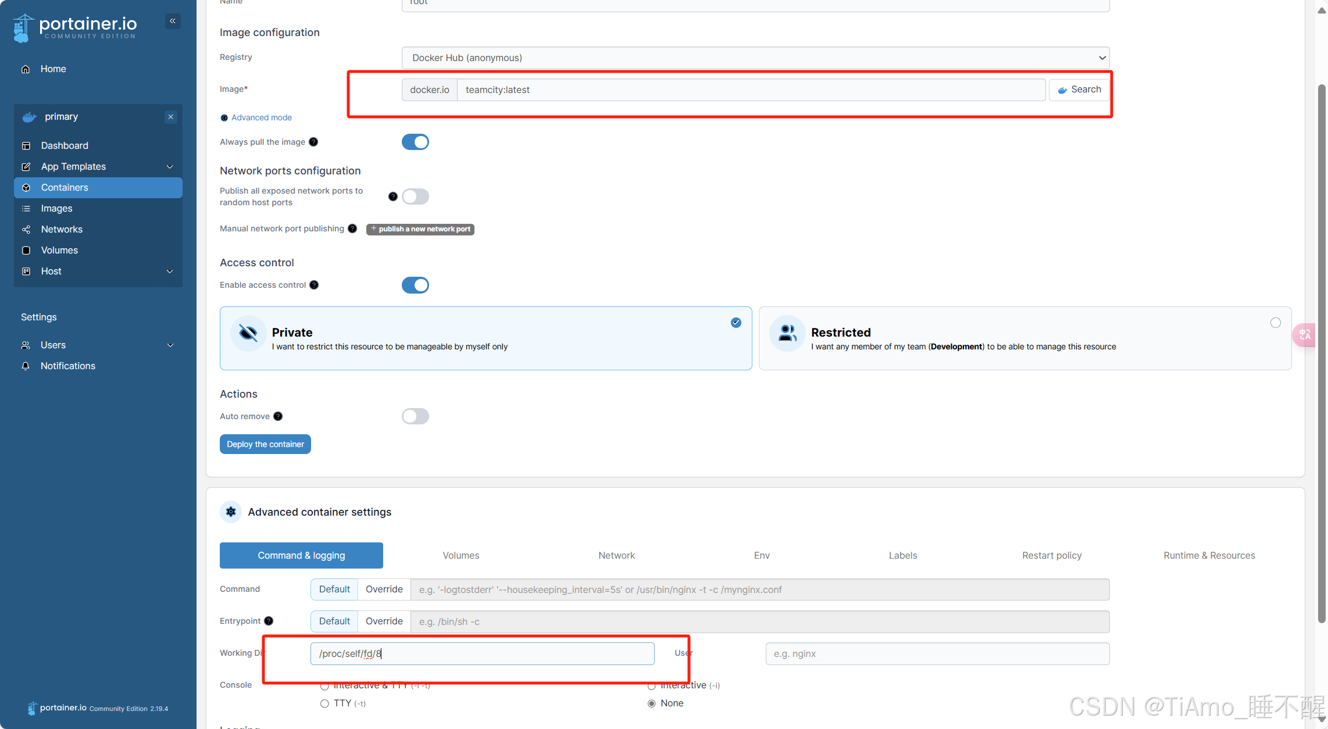Click the Volumes disk icon

(x=26, y=251)
